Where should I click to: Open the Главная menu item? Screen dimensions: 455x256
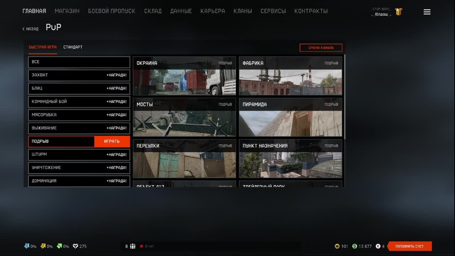coord(34,11)
